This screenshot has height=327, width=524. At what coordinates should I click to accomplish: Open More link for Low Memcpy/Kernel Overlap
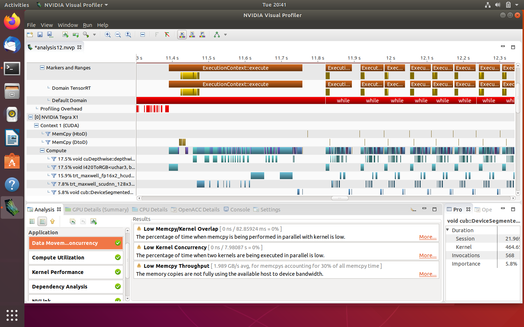pyautogui.click(x=428, y=237)
